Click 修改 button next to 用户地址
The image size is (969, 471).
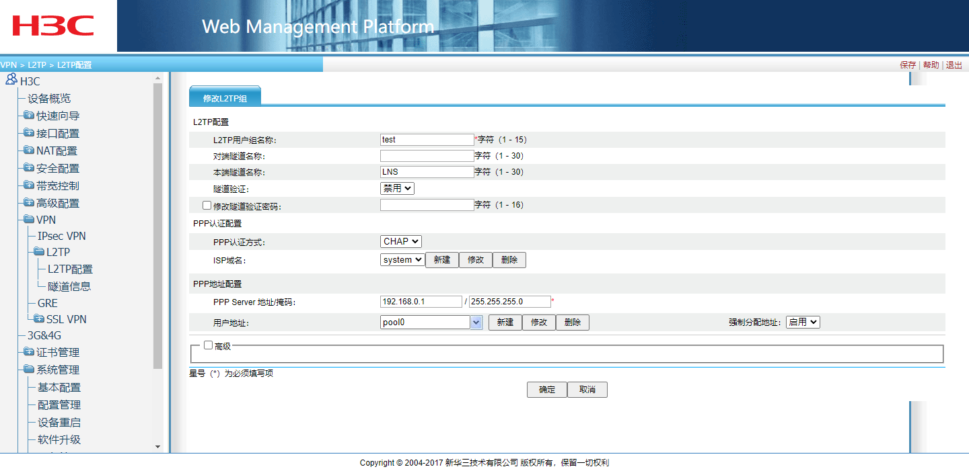pyautogui.click(x=539, y=323)
